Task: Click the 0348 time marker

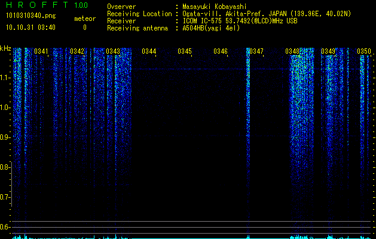Action: (x=292, y=51)
